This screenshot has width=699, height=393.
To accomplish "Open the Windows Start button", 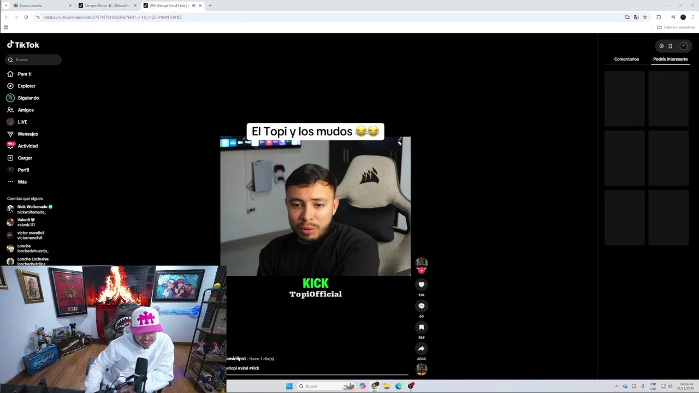I will pyautogui.click(x=289, y=386).
